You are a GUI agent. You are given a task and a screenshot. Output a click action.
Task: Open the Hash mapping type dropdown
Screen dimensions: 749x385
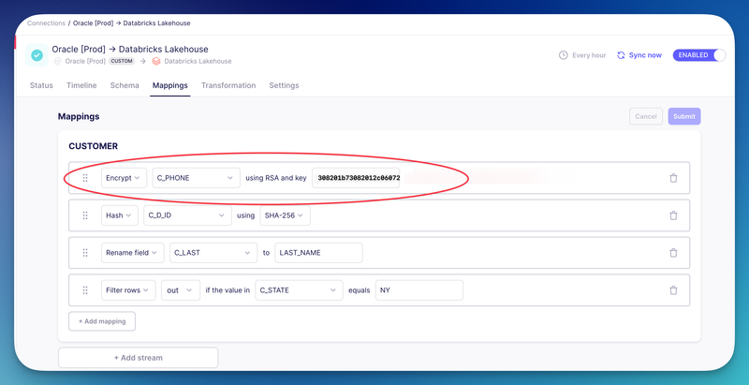120,215
